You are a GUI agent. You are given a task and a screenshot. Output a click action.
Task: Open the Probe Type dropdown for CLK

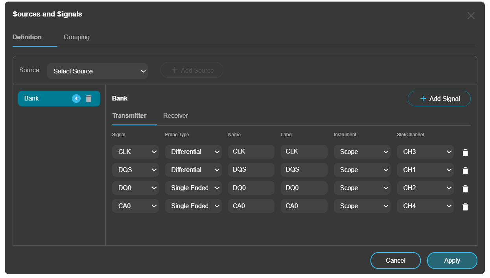pyautogui.click(x=193, y=152)
